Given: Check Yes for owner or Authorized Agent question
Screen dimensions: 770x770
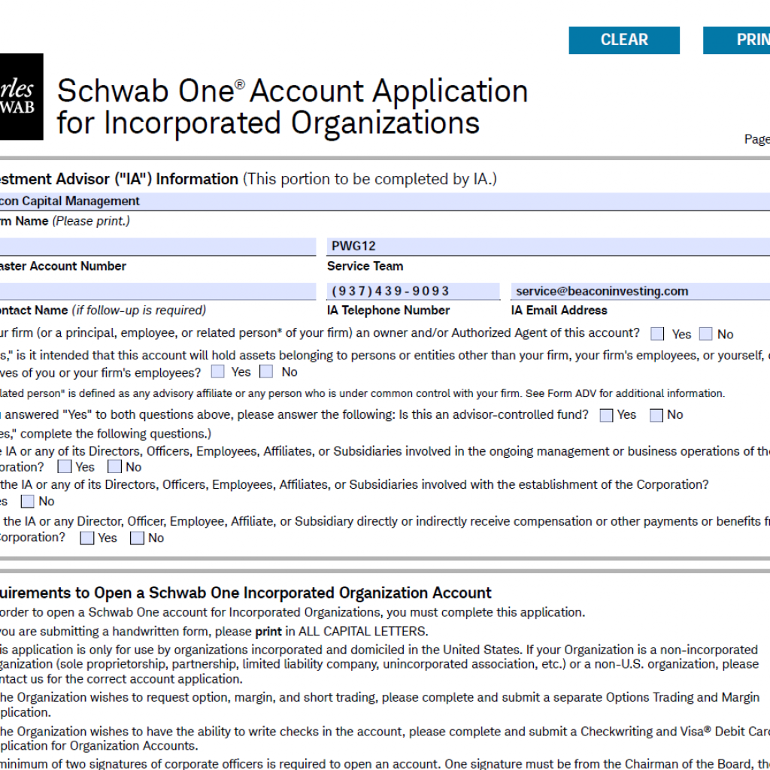Looking at the screenshot, I should pos(657,334).
